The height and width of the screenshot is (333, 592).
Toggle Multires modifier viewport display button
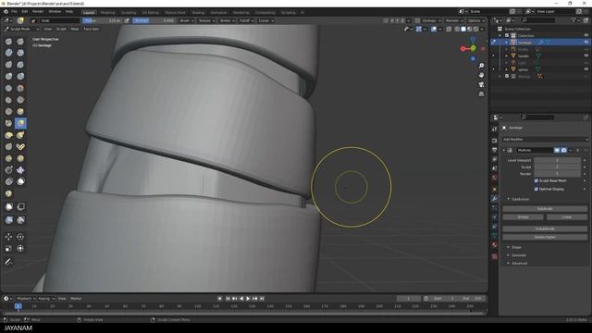tap(557, 150)
